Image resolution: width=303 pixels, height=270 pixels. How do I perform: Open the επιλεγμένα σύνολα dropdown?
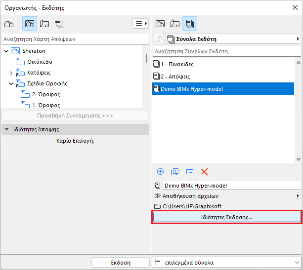[x=226, y=263]
